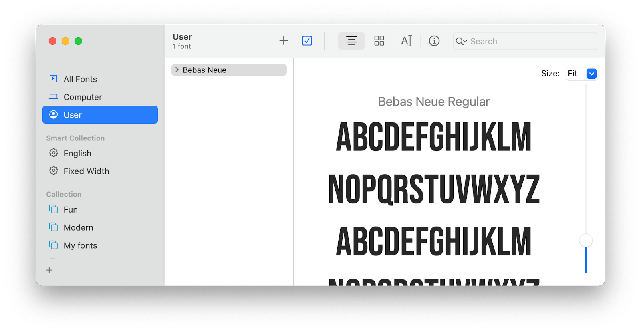Open the Fun collection
This screenshot has height=333, width=641.
(100, 210)
